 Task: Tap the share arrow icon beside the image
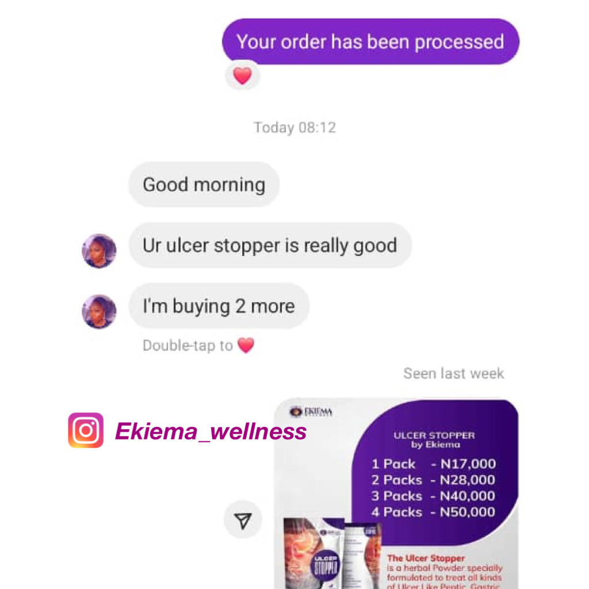[243, 520]
